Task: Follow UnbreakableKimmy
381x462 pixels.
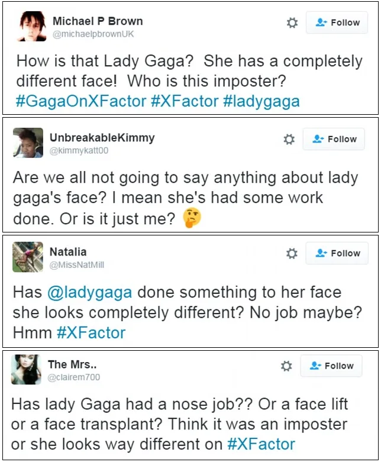Action: (x=334, y=139)
